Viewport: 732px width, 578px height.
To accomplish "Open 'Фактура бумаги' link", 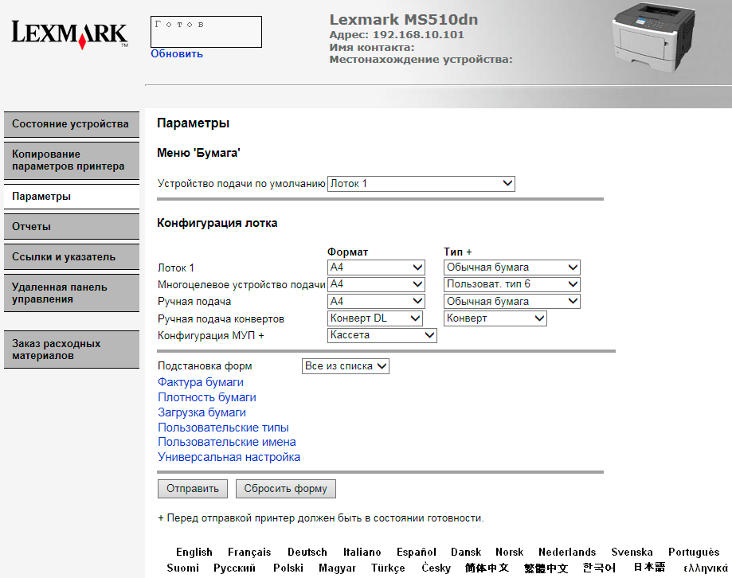I will pyautogui.click(x=201, y=382).
